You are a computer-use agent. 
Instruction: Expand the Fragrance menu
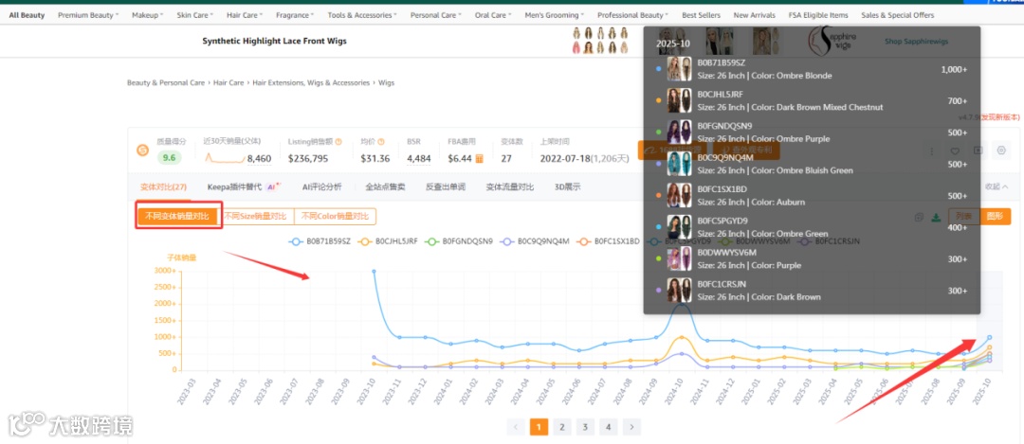point(295,15)
